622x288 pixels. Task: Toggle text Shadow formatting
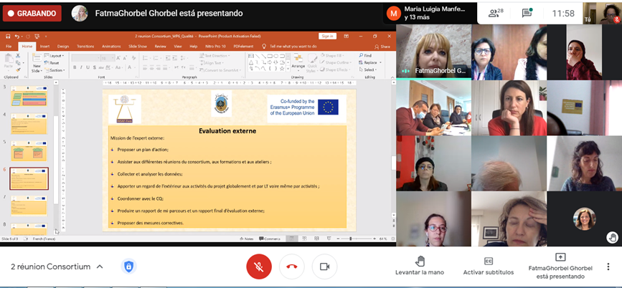[x=94, y=68]
